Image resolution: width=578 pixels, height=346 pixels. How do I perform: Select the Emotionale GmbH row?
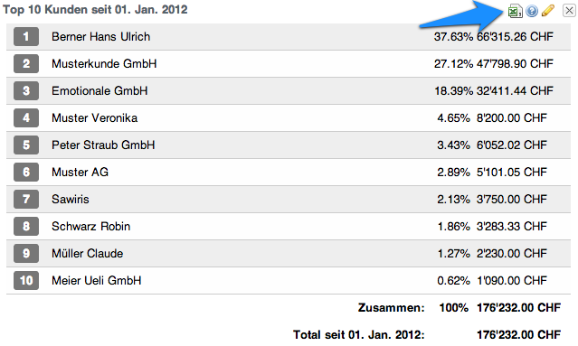[x=289, y=91]
